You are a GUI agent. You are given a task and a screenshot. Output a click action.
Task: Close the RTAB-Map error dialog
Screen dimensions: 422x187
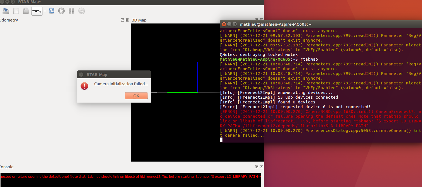click(x=81, y=75)
